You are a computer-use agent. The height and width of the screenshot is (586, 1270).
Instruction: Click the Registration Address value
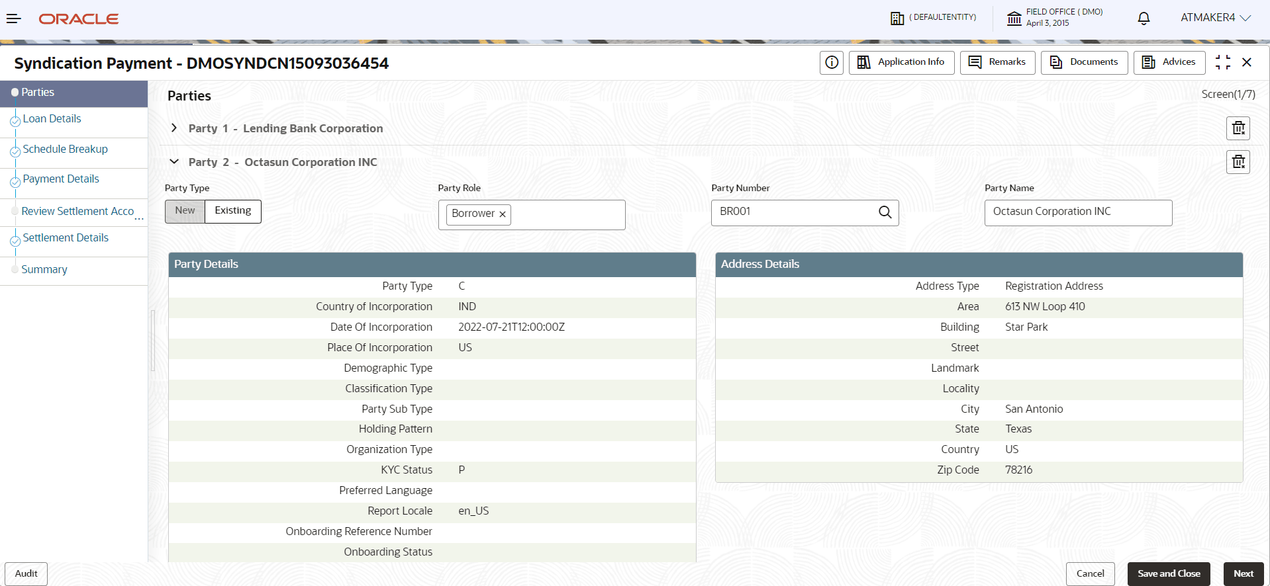[x=1054, y=286]
